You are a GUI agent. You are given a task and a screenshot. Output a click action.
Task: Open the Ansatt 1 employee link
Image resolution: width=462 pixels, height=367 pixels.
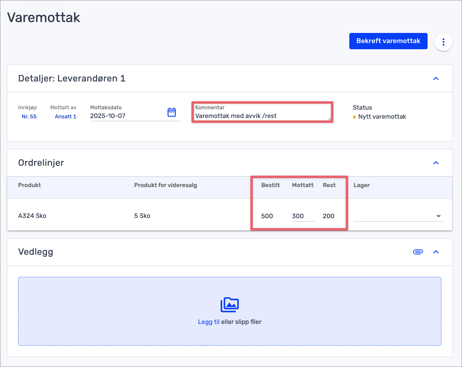[x=66, y=117]
